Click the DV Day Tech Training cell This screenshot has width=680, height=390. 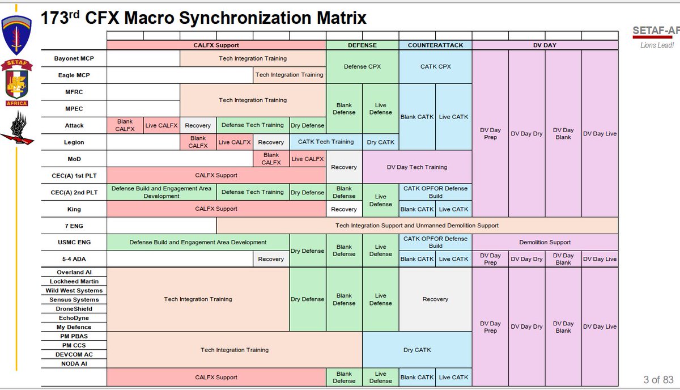coord(417,167)
